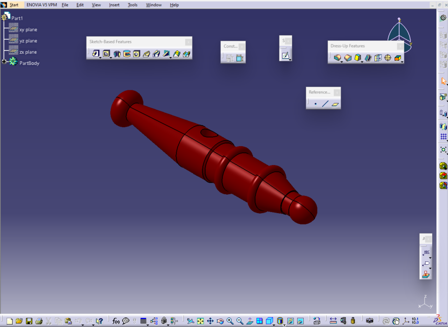Screen dimensions: 448x327
Task: Create a Hole feature
Action: (x=136, y=53)
